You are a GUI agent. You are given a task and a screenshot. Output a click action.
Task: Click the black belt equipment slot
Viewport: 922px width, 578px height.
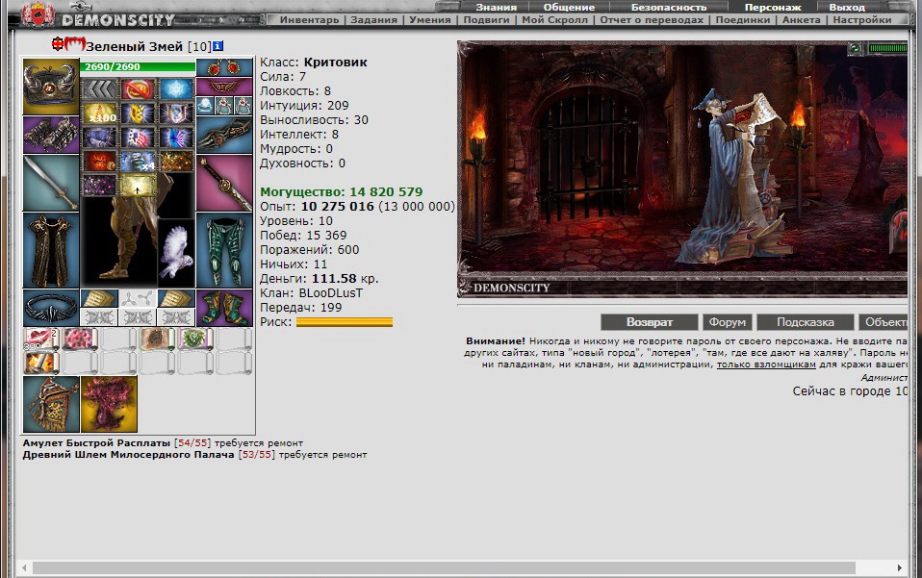pos(51,307)
